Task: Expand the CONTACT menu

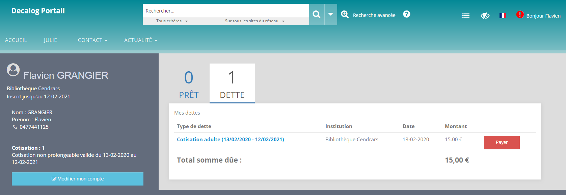Action: 92,40
